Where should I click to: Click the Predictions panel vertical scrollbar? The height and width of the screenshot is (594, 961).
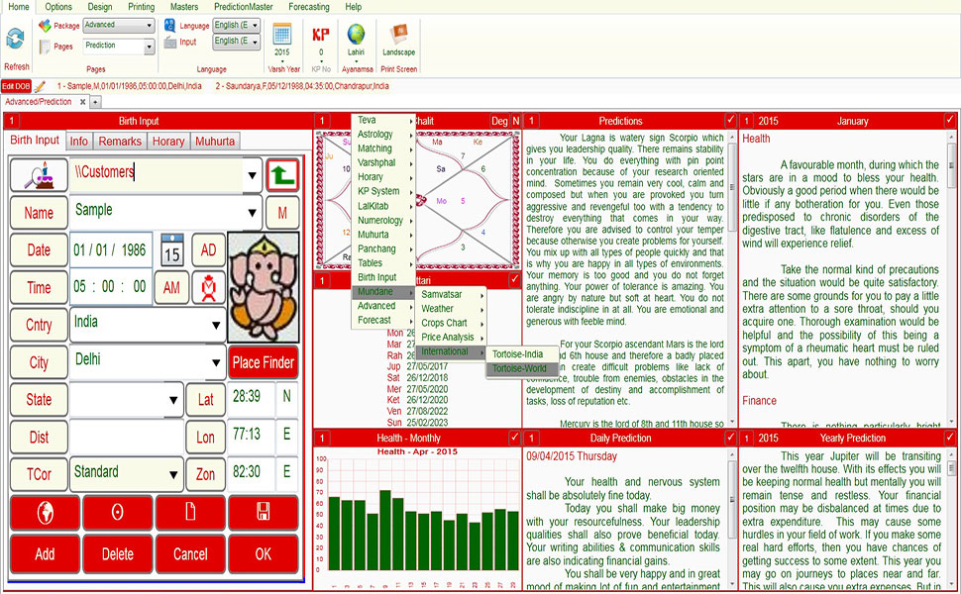coord(732,278)
